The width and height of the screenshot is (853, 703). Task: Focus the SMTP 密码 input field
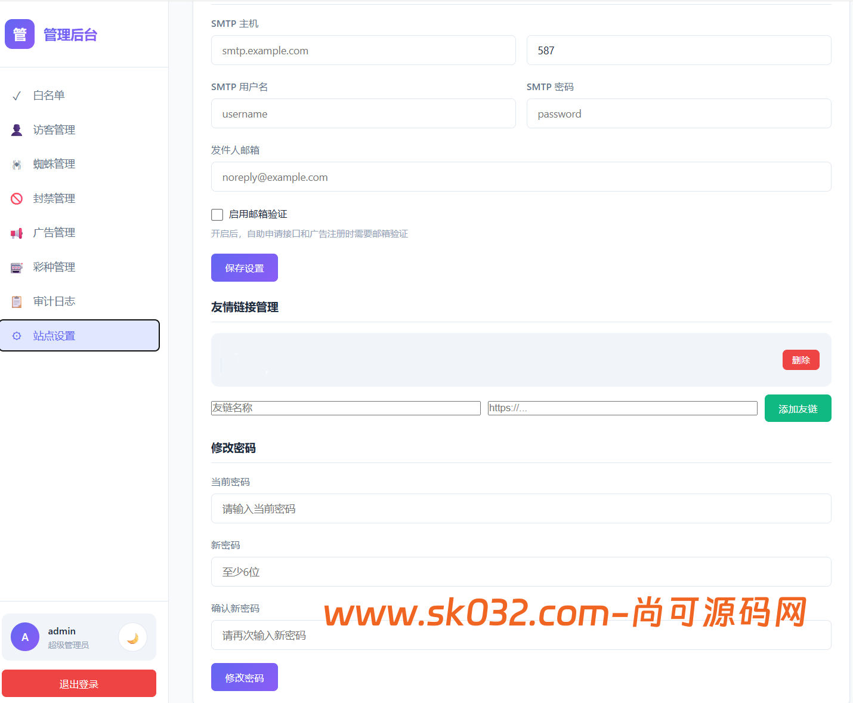coord(679,113)
